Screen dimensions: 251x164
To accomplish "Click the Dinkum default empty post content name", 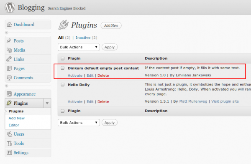I will point(103,68).
